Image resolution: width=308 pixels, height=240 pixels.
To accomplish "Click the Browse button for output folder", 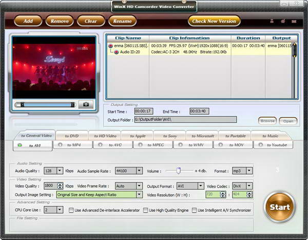I will [267, 121].
